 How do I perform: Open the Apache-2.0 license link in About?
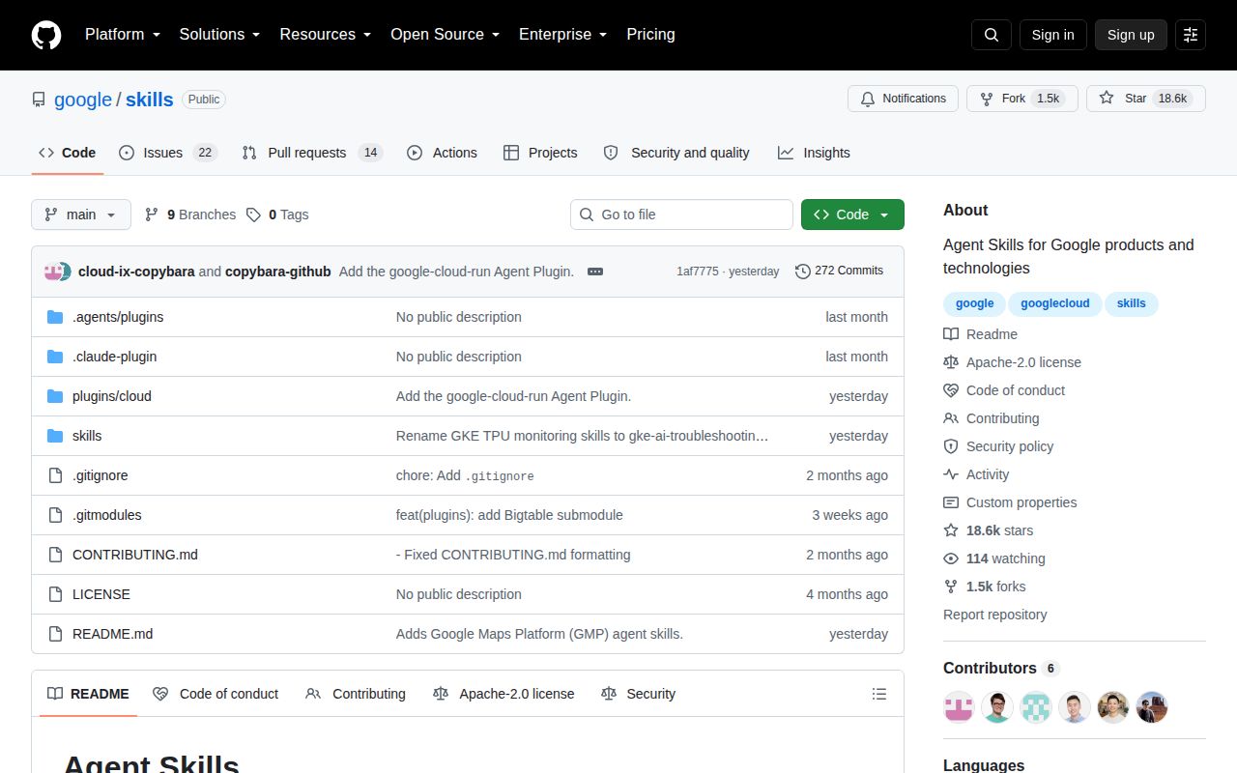click(x=1013, y=362)
